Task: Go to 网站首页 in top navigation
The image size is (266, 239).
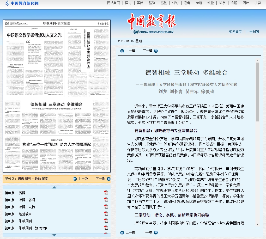Action: point(114,3)
